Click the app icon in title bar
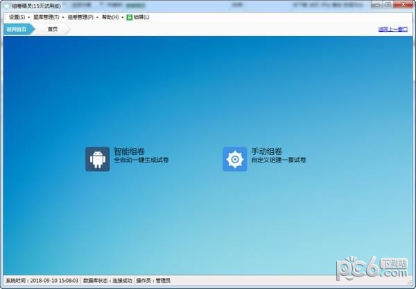Viewport: 416px width, 289px height. point(6,6)
